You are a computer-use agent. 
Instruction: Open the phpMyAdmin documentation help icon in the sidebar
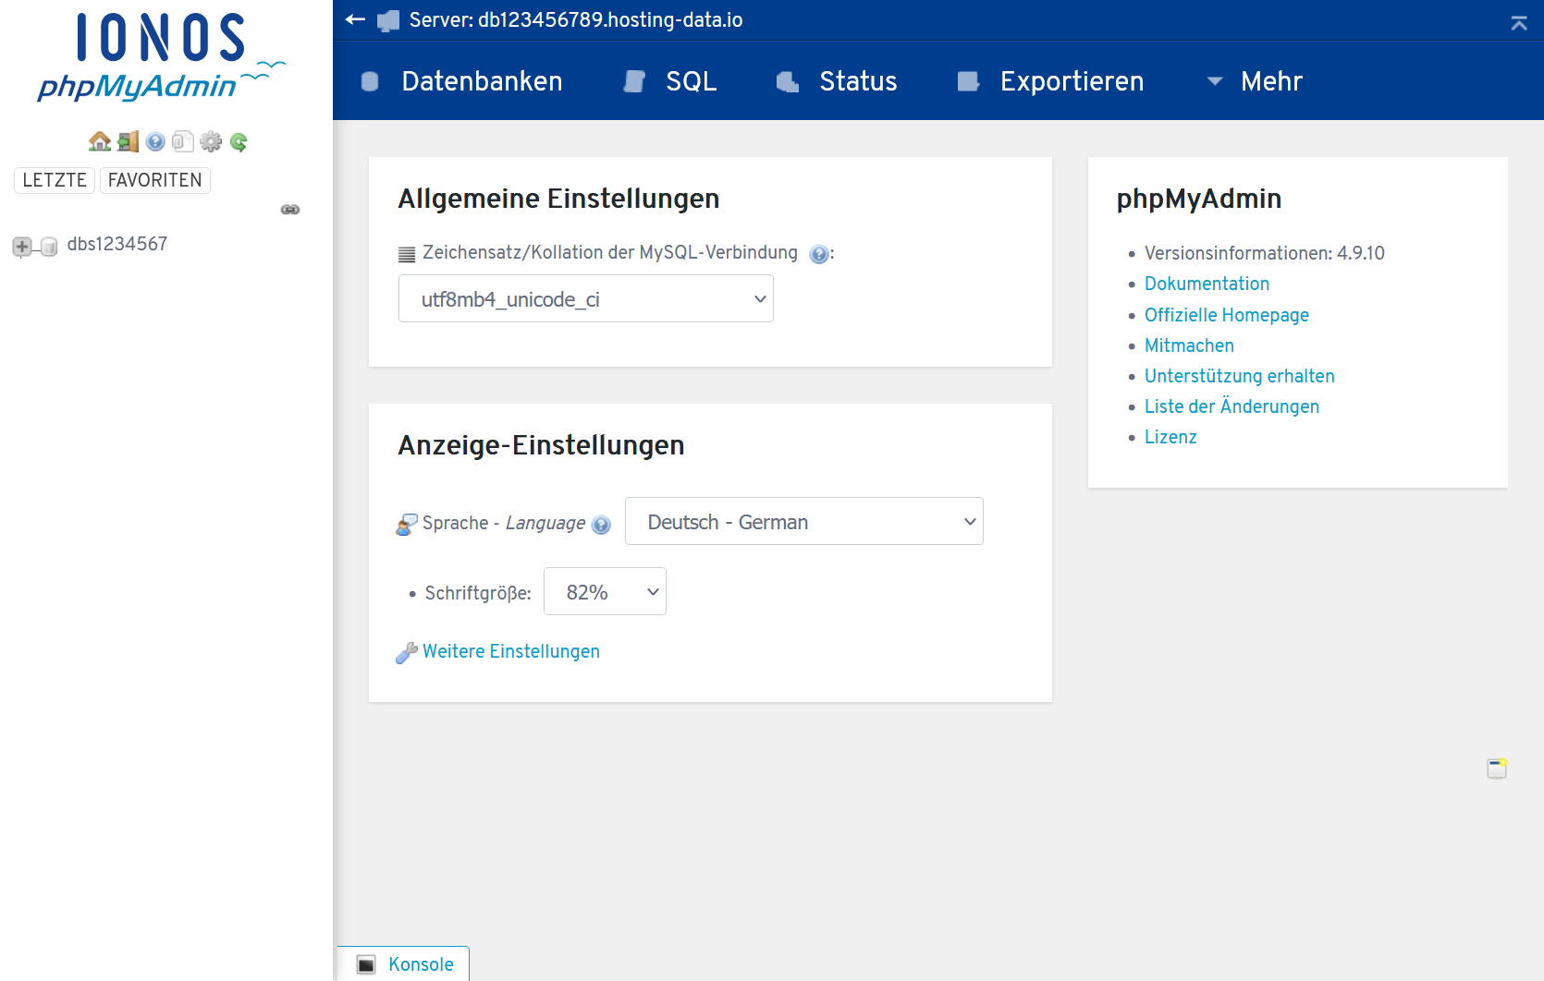pos(155,141)
